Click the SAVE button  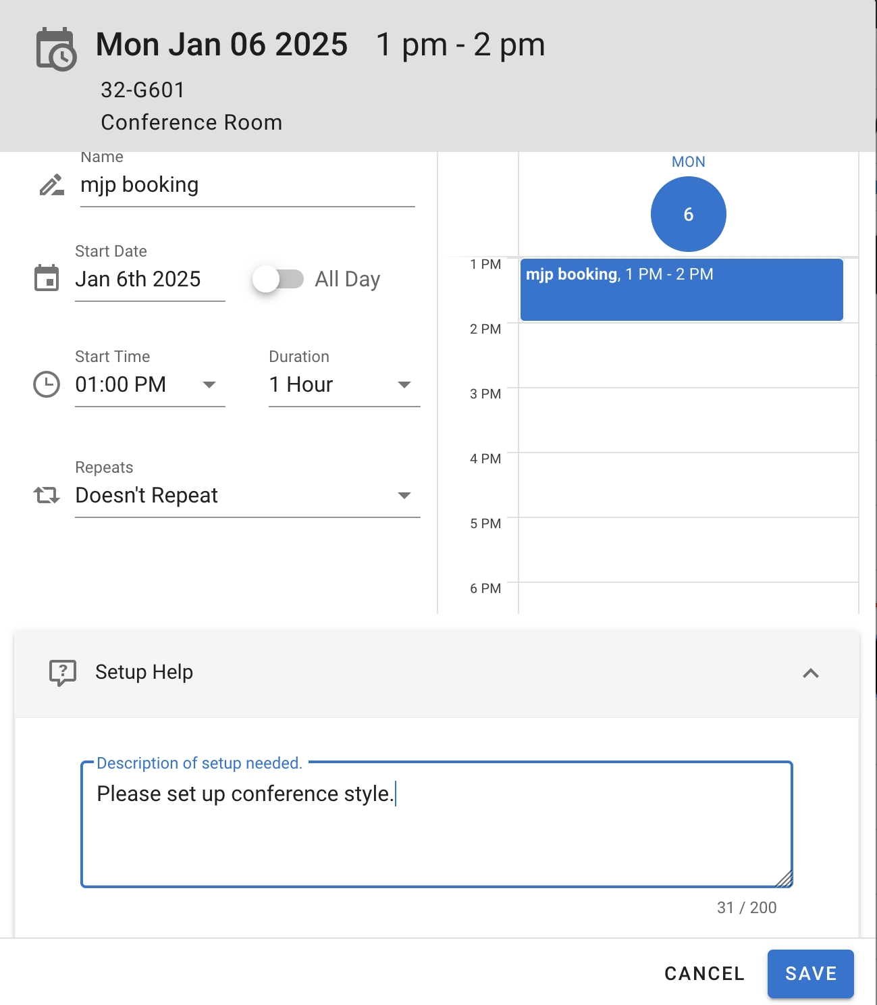tap(810, 974)
